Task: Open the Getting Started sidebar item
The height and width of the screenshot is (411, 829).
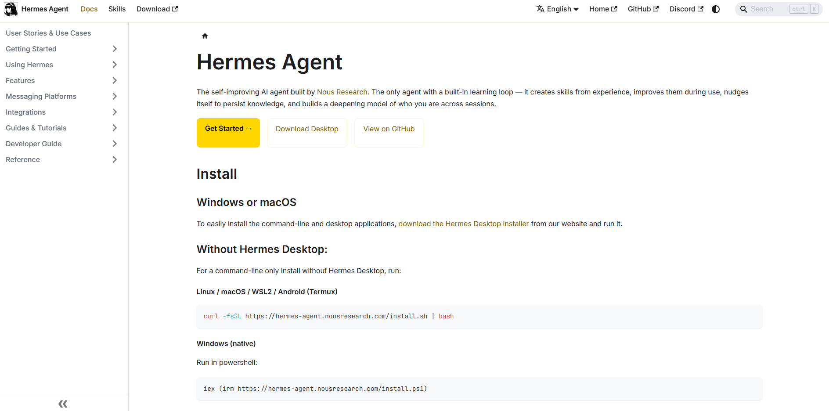Action: [31, 49]
